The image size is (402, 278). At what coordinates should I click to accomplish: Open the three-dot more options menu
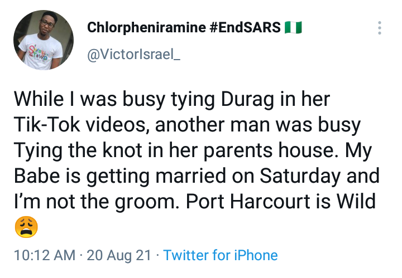pos(380,28)
